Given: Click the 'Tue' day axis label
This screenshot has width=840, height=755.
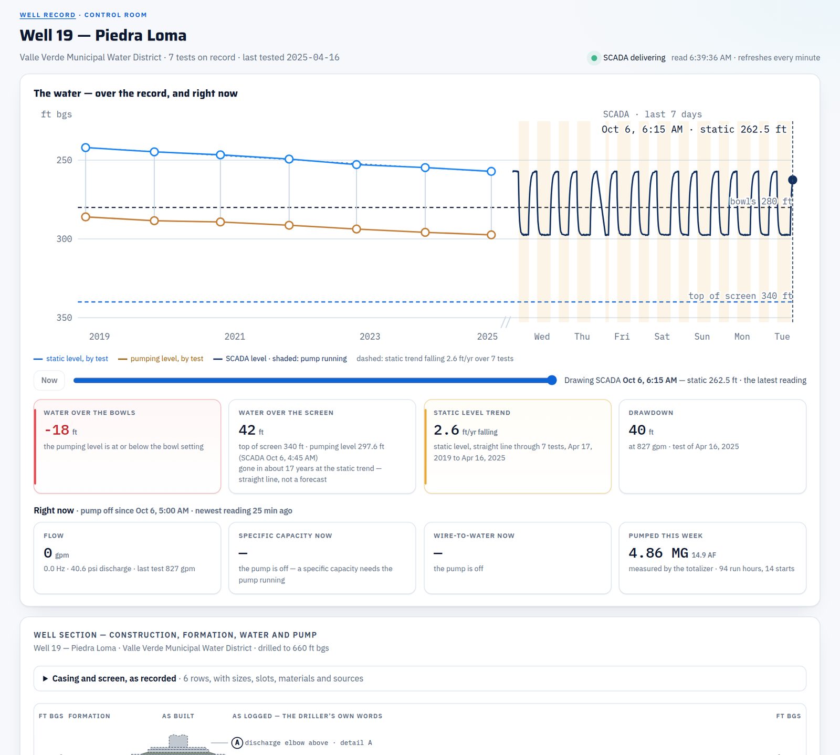Looking at the screenshot, I should coord(782,337).
